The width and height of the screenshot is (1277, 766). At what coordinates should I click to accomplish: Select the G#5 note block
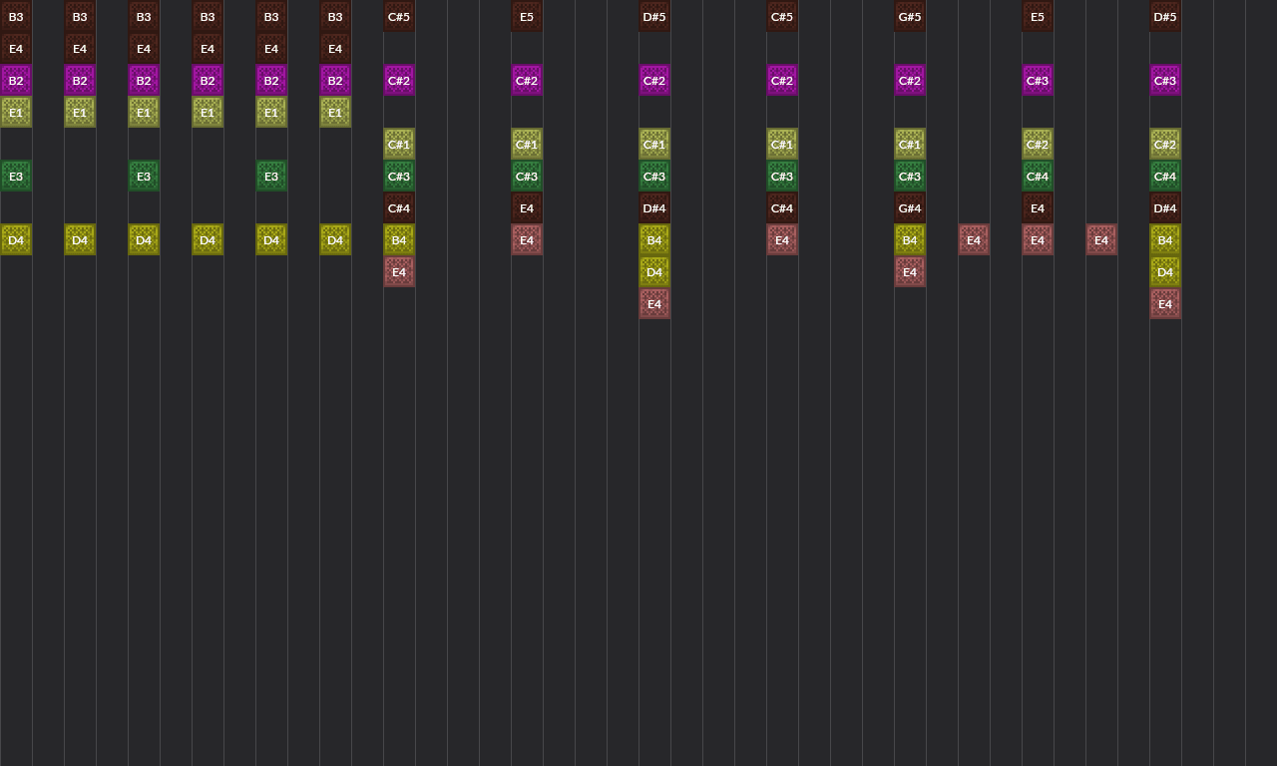[910, 16]
